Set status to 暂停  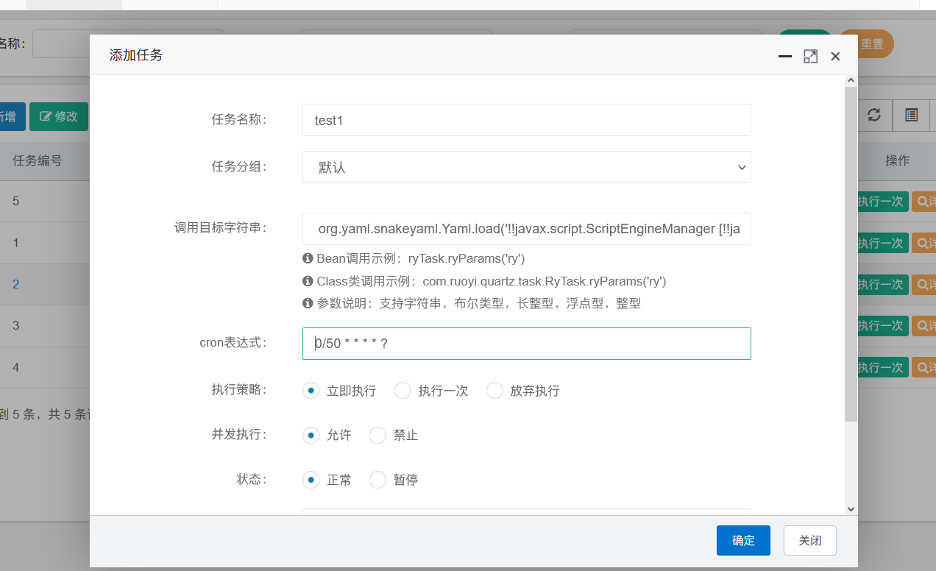(x=377, y=480)
